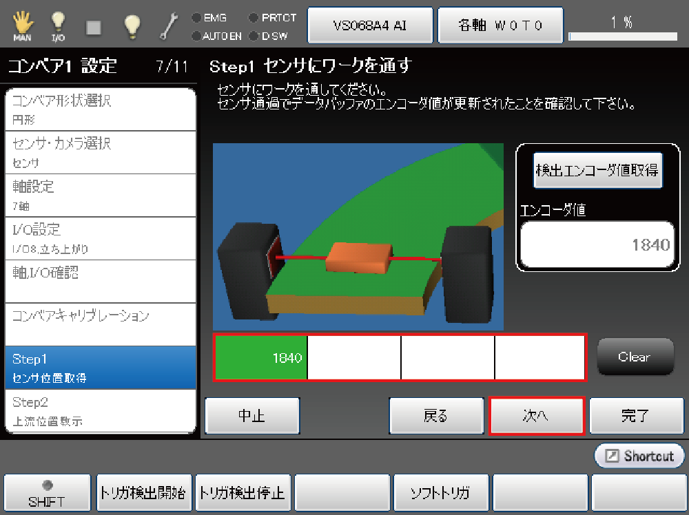Select robot VS068A4 AI button
Viewport: 689px width, 515px height.
(369, 25)
